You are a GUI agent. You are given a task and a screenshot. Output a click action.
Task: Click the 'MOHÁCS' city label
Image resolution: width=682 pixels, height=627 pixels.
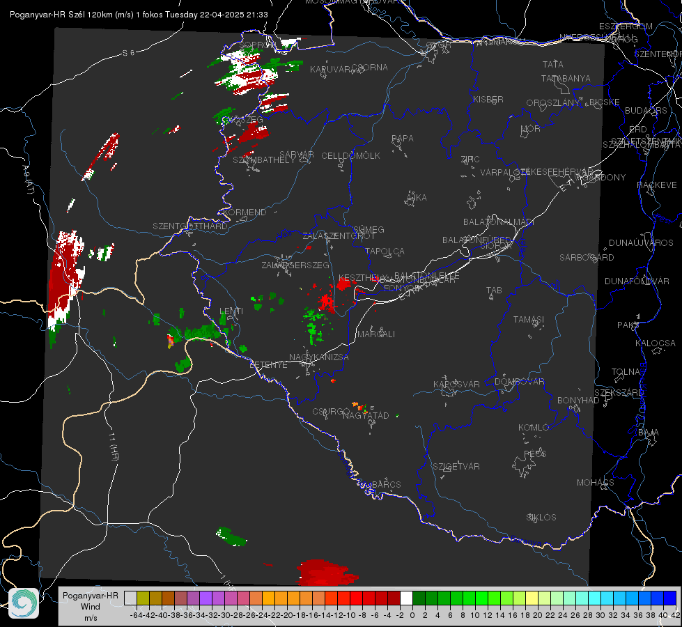596,483
